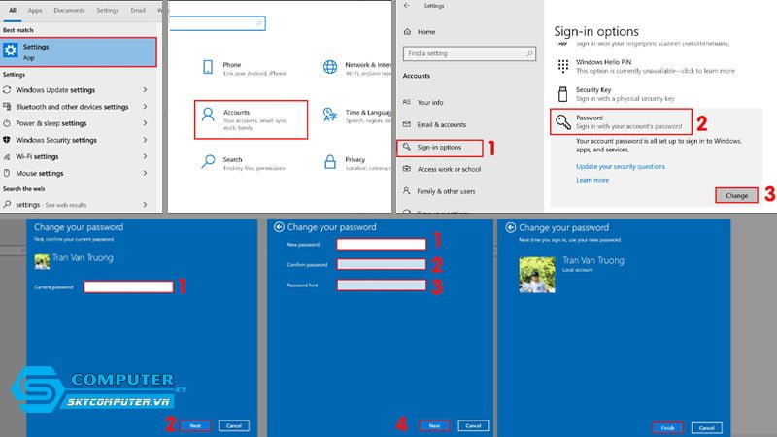Viewport: 777px width, 437px height.
Task: Open the Network & Internet globe icon
Action: pyautogui.click(x=330, y=67)
